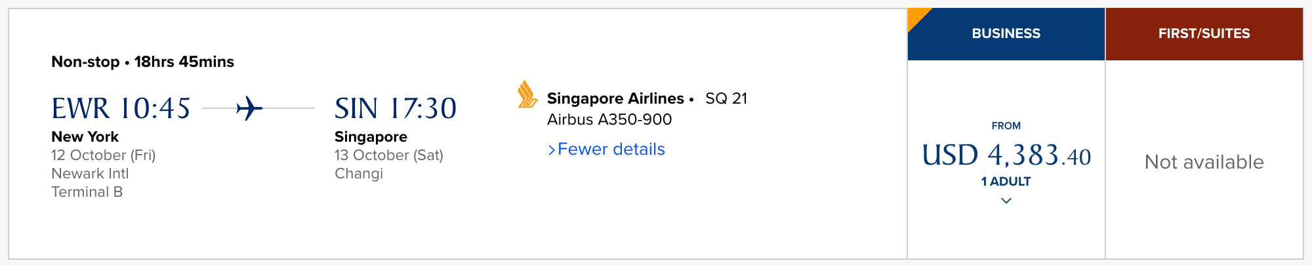Click the 13 October (Sat) arrival date

389,155
